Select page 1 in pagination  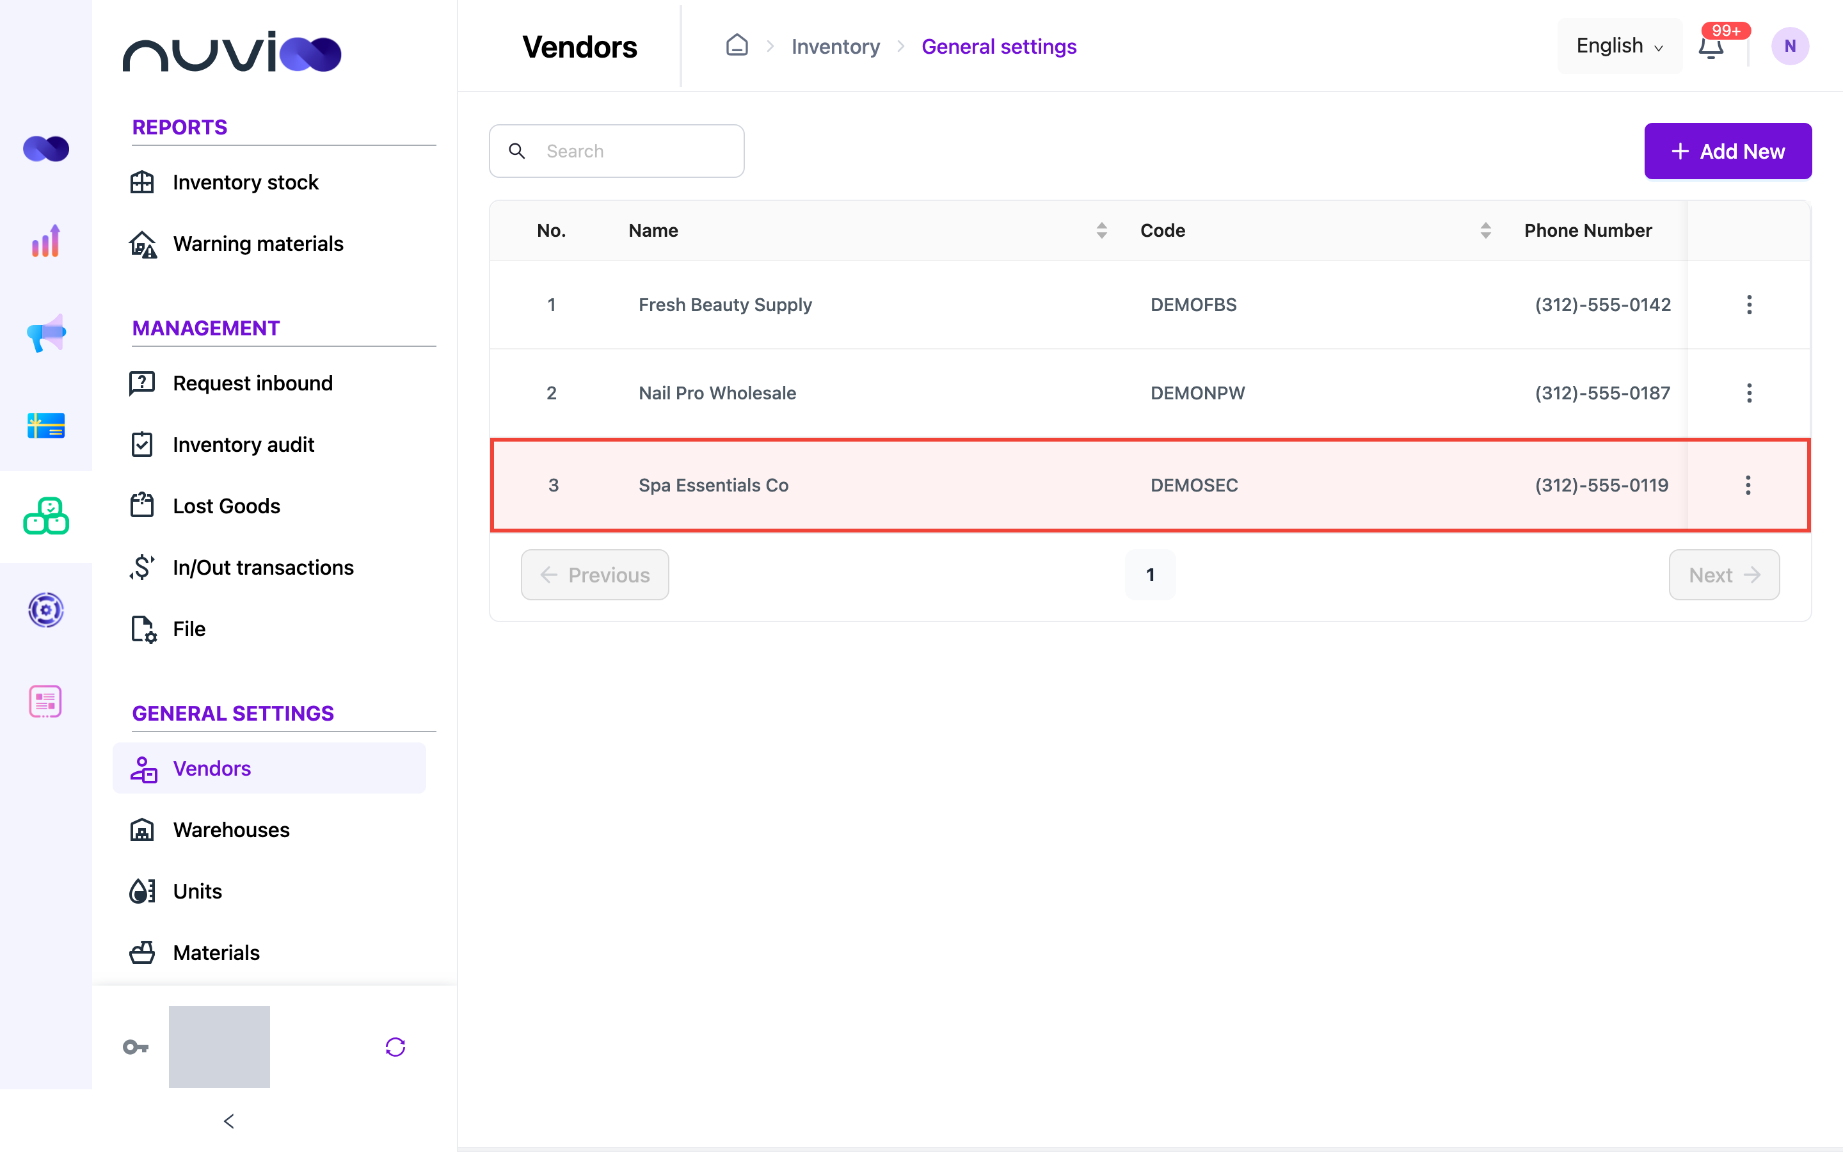point(1150,575)
